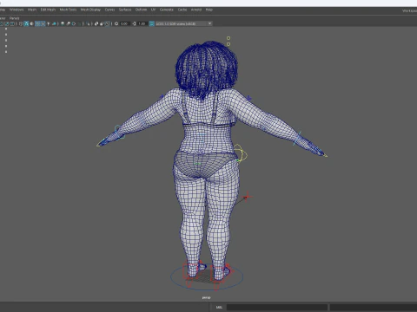
Task: Click the view transform dropdown arrow
Action: [x=209, y=23]
